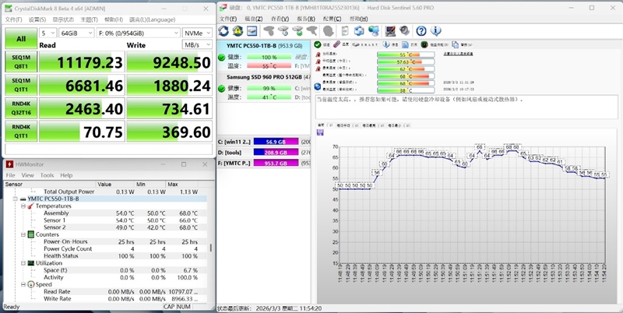Start the SEQ1M Q1T1 benchmark
This screenshot has width=623, height=313.
(21, 85)
